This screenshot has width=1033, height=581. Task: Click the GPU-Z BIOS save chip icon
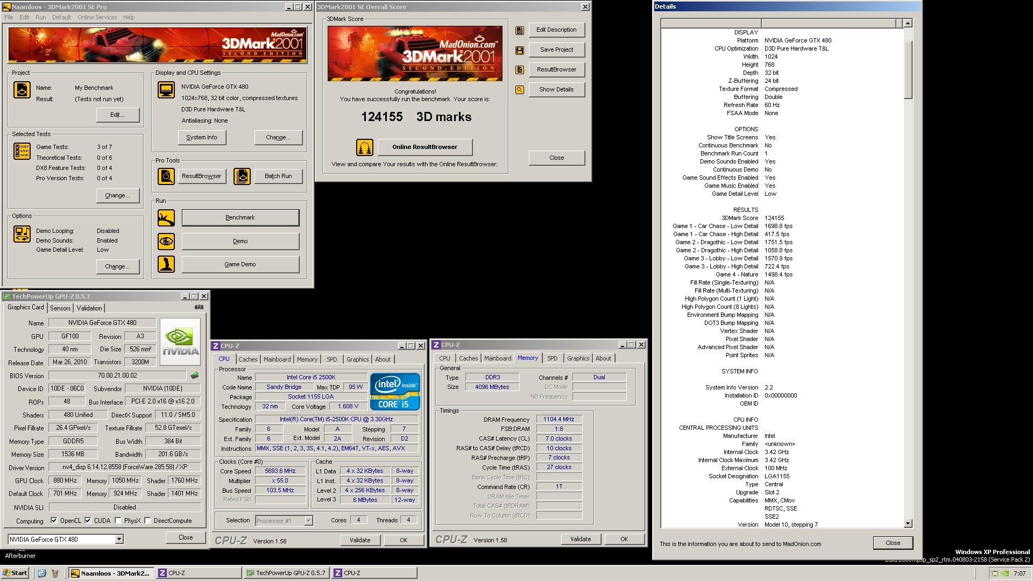click(195, 375)
